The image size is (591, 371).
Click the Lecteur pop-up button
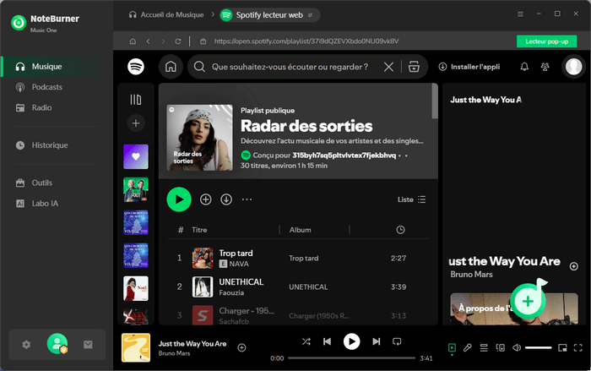pos(545,41)
